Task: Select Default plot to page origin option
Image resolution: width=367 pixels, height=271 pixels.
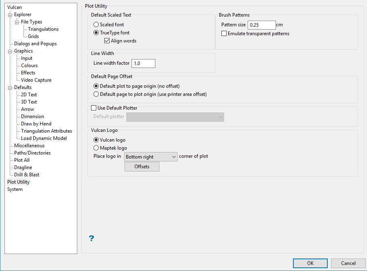Action: click(96, 86)
